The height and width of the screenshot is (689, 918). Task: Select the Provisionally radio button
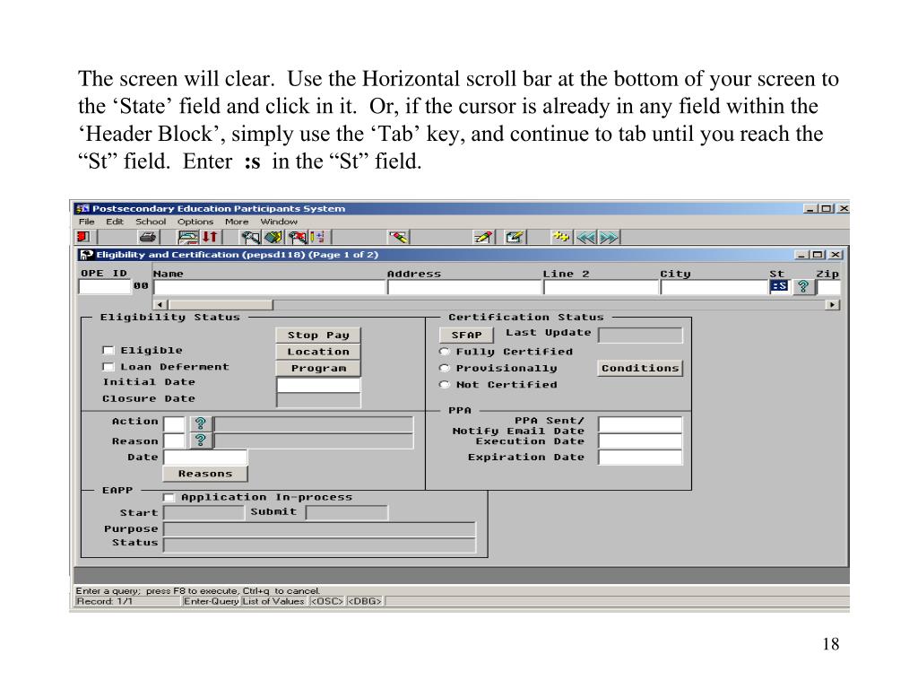click(444, 369)
